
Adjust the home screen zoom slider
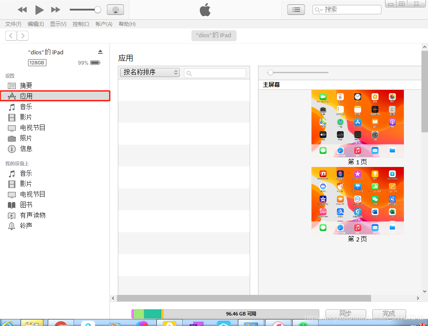pyautogui.click(x=270, y=72)
